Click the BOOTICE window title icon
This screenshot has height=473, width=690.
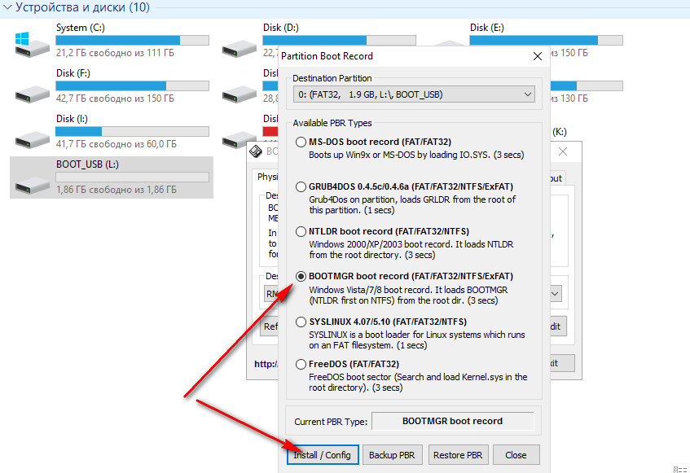pos(256,151)
